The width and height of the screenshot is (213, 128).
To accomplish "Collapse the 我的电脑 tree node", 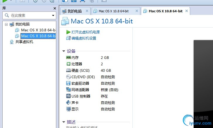I will (x=6, y=24).
